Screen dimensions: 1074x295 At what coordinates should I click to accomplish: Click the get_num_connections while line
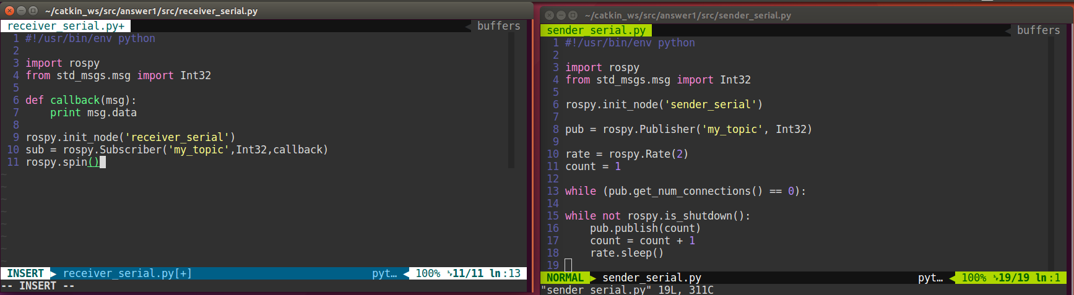686,191
